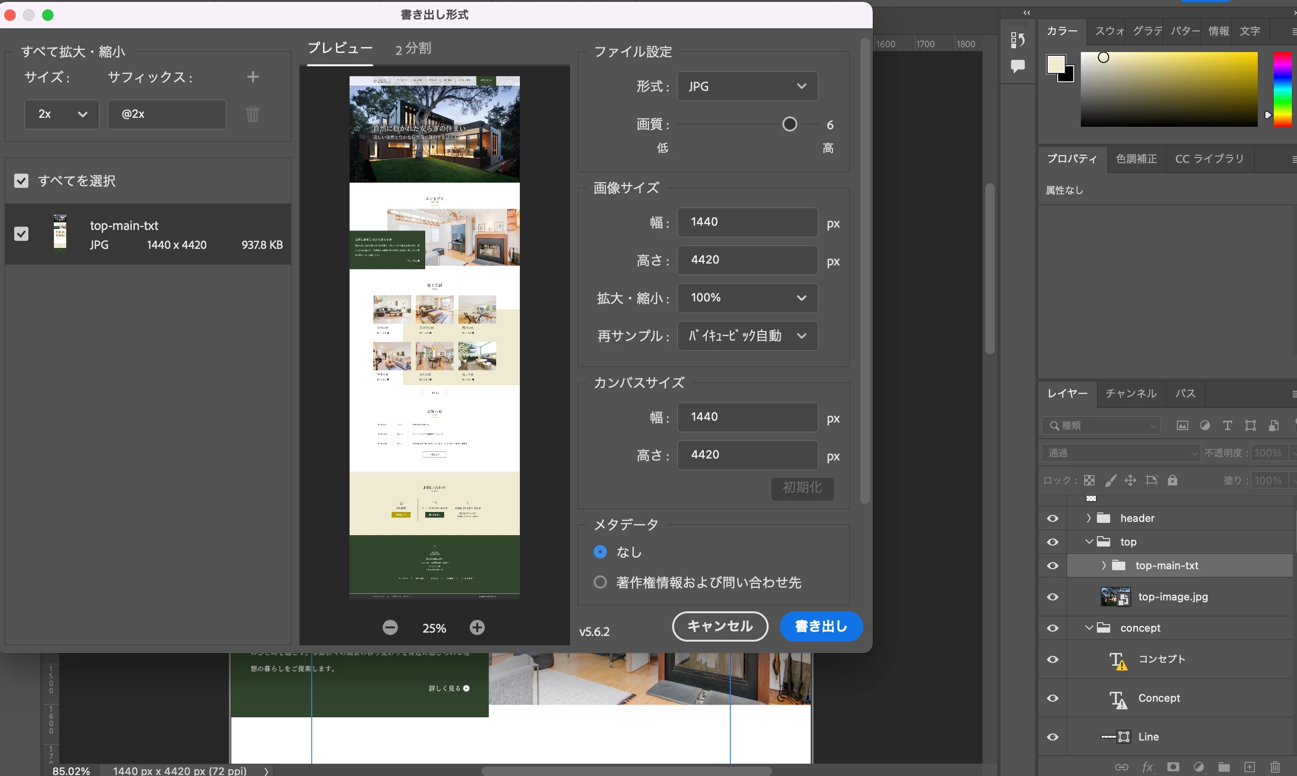Click lock all layer padlock icon

[1173, 480]
